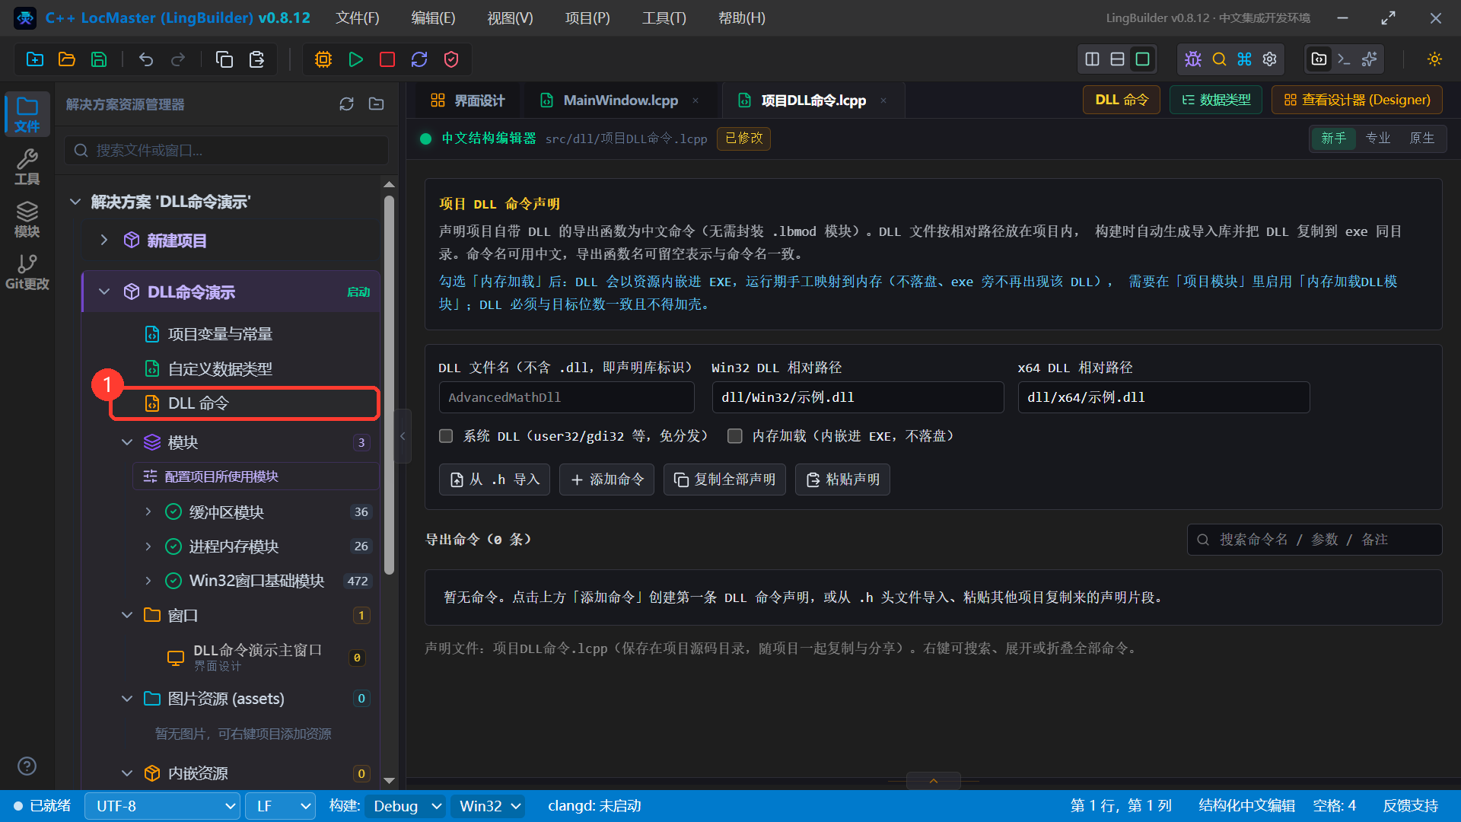This screenshot has height=822, width=1461.
Task: Open the 编辑(E) menu
Action: point(433,18)
